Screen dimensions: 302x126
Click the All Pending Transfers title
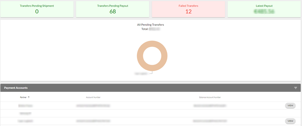151,25
